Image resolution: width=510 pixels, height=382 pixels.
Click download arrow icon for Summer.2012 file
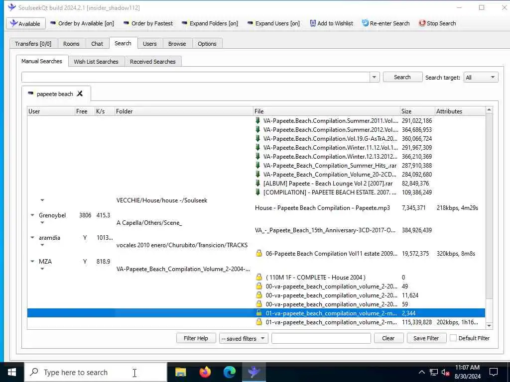point(257,129)
